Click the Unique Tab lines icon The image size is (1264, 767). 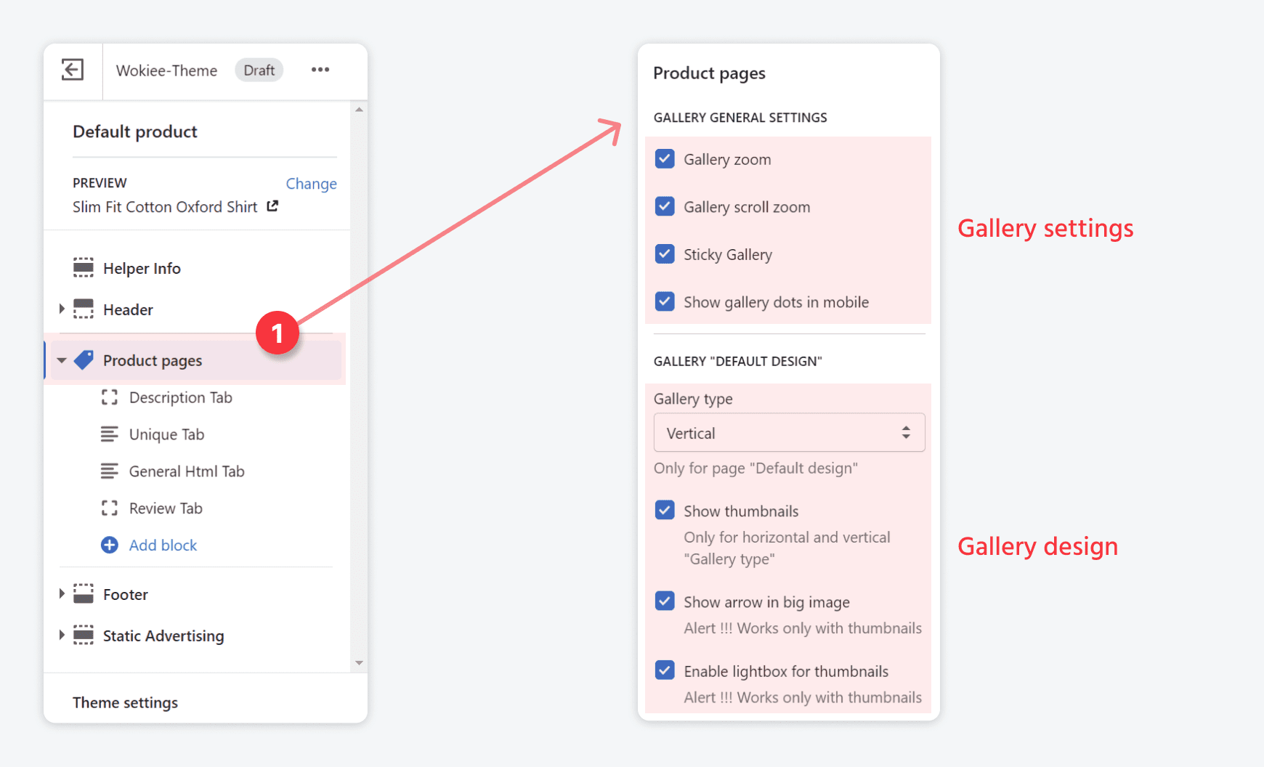click(110, 434)
